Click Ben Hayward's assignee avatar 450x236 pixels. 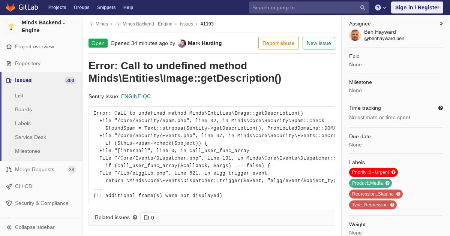pyautogui.click(x=355, y=35)
